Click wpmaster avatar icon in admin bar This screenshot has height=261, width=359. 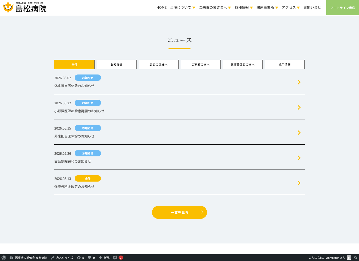point(349,258)
